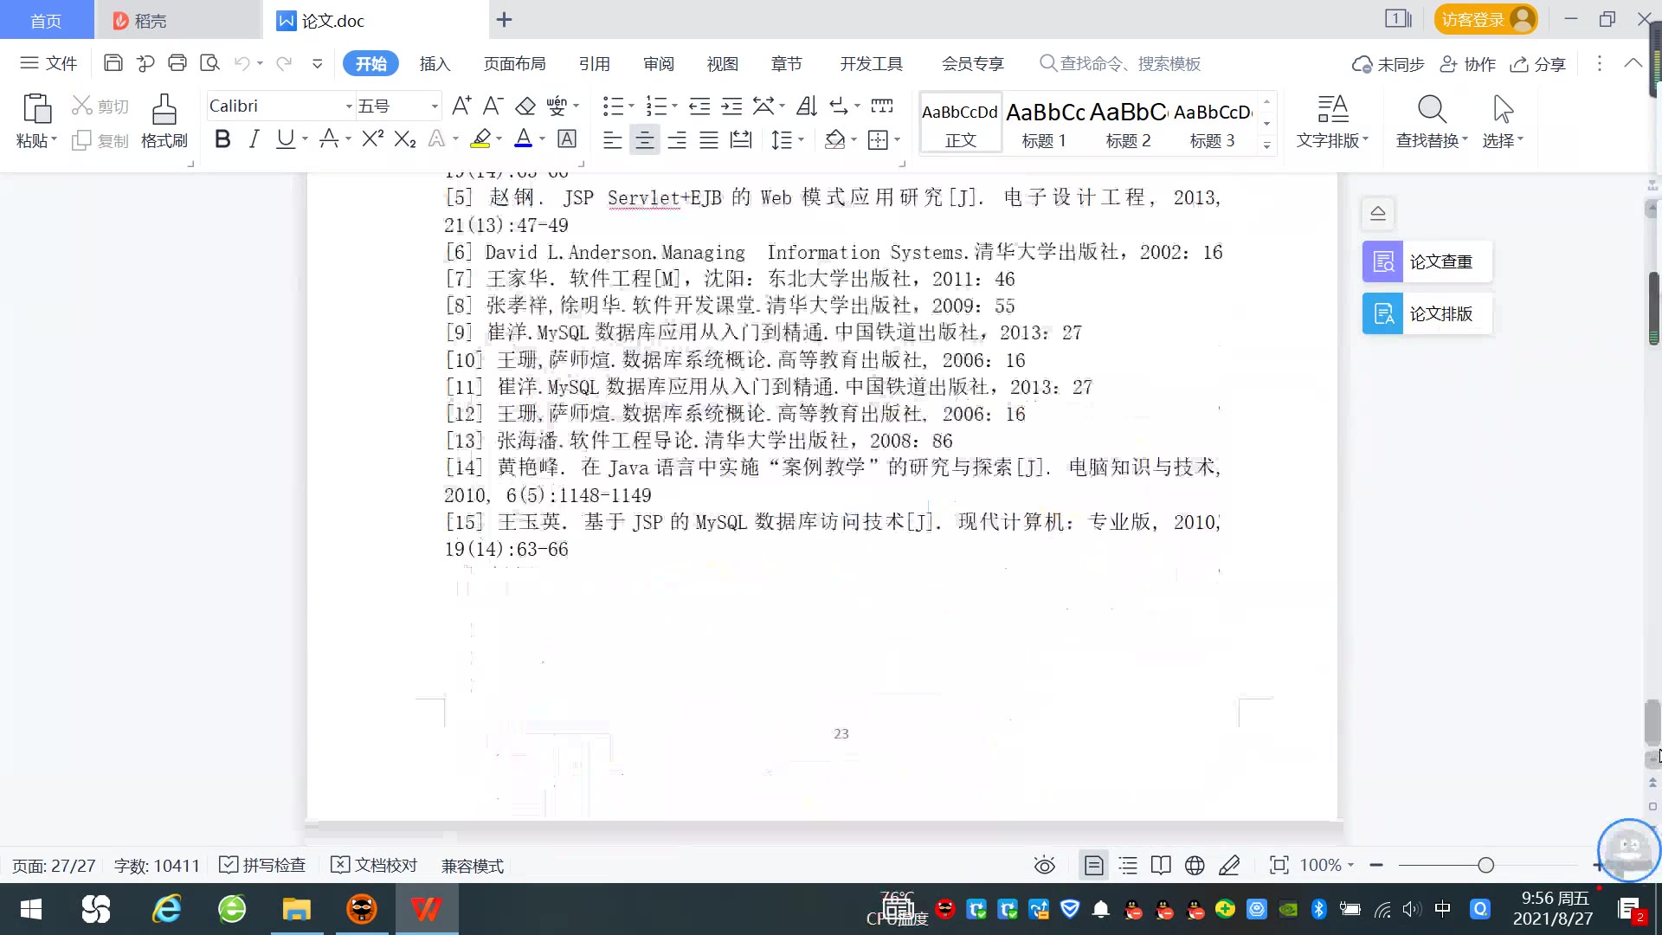Switch to the 页面布局 ribbon tab
This screenshot has height=935, width=1662.
[x=514, y=63]
